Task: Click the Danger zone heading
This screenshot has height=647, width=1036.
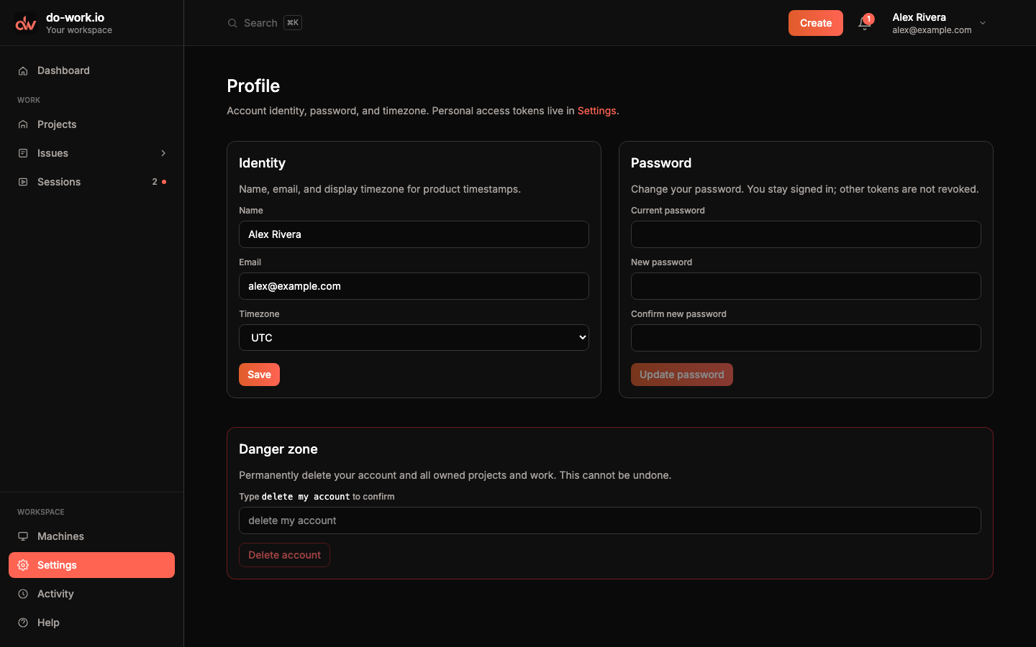Action: [x=278, y=449]
